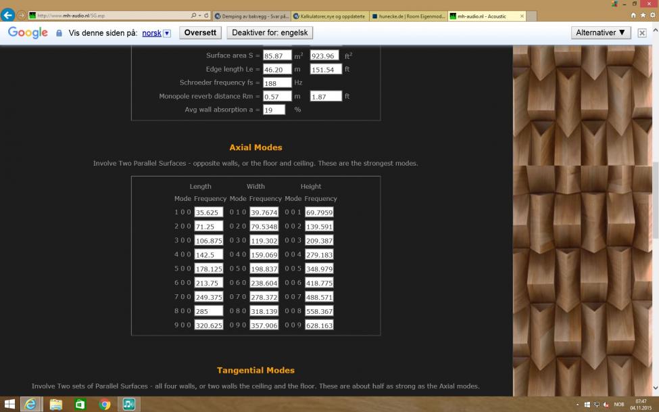Click the Windows flag tray icon
The image size is (659, 412).
pos(587,405)
